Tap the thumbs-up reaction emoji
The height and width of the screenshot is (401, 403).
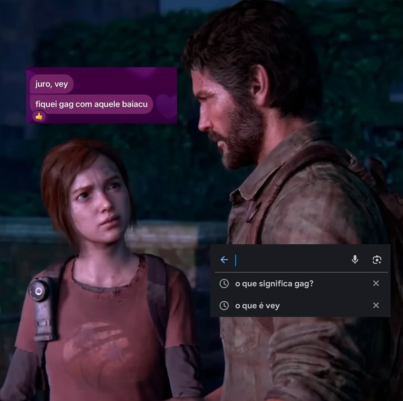(x=38, y=116)
